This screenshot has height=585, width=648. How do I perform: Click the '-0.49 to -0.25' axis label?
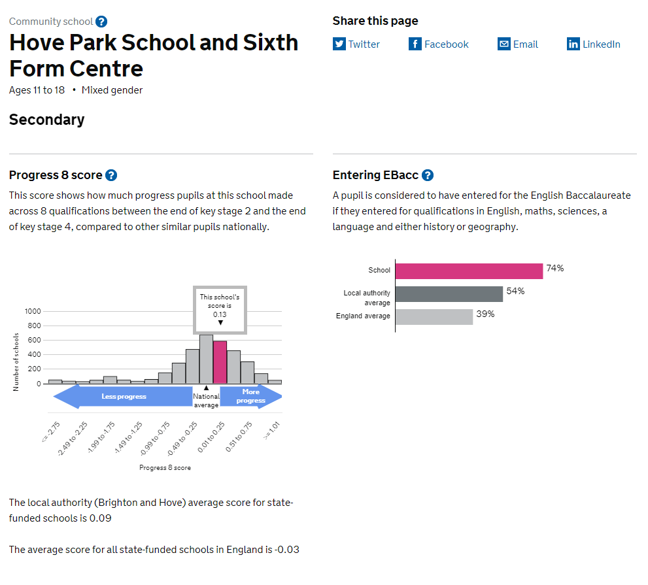tap(182, 439)
